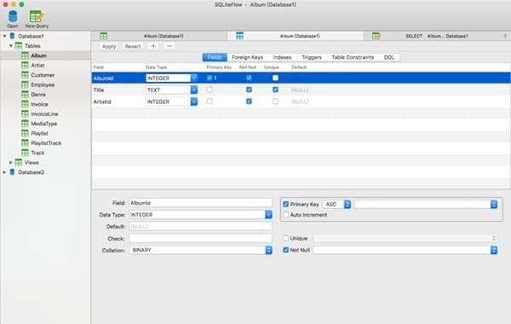This screenshot has height=324, width=511.
Task: Click the Database1 cylinder icon
Action: pyautogui.click(x=12, y=36)
